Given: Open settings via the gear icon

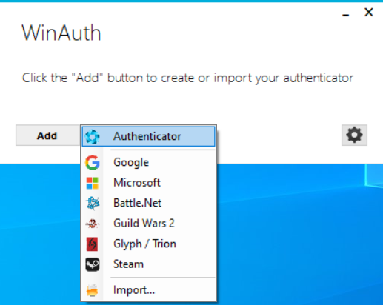Looking at the screenshot, I should click(354, 135).
